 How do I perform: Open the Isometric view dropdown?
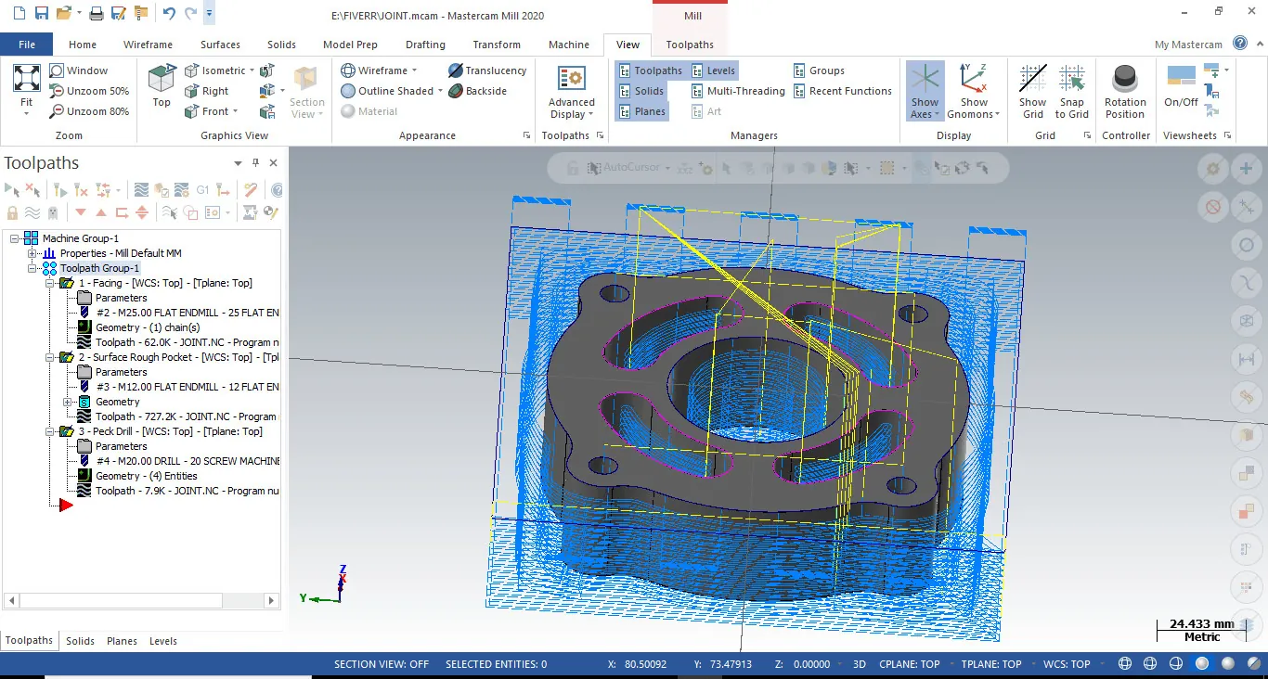(253, 70)
